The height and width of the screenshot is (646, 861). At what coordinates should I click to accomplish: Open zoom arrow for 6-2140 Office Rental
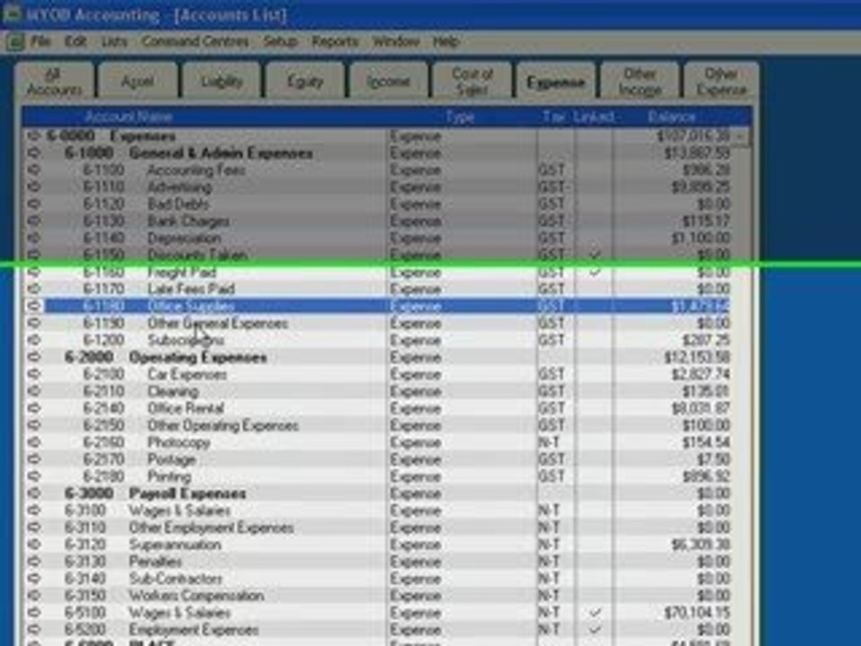34,408
